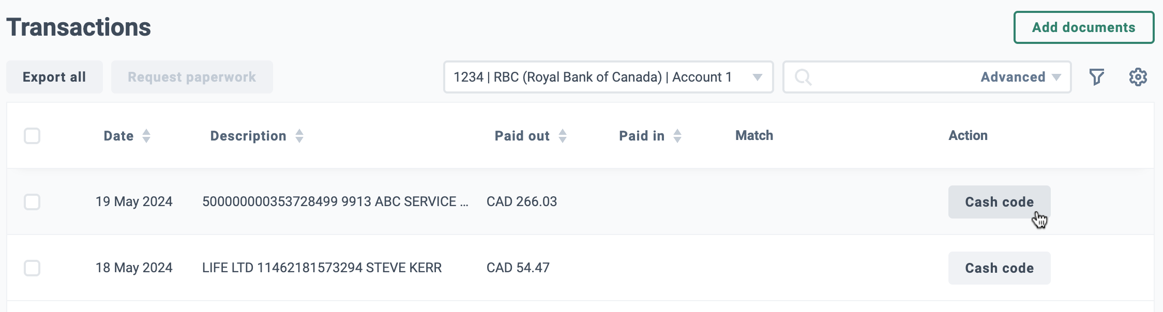Image resolution: width=1163 pixels, height=312 pixels.
Task: Cash code the STEVE KERR transaction
Action: tap(999, 268)
